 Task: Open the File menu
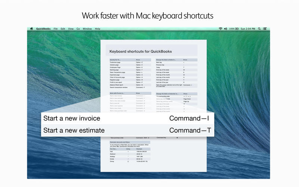click(x=56, y=29)
